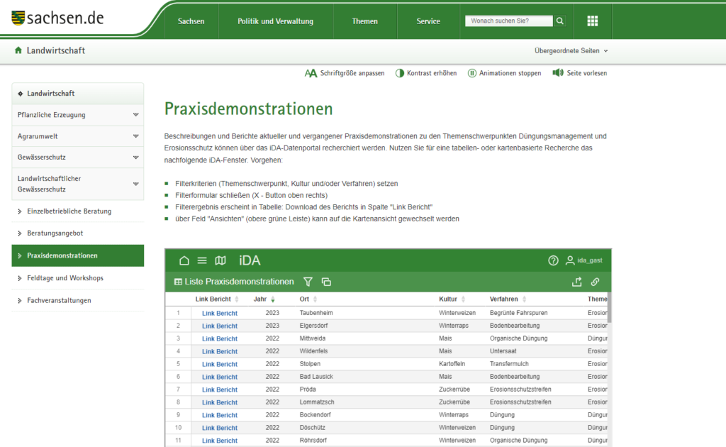Click the table icon before Liste Praxisdemonstrationen

coord(178,282)
